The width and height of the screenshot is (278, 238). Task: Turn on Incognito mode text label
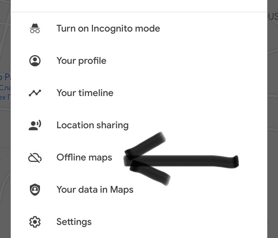tap(108, 29)
